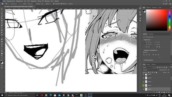
Task: Create a new layer via Layers panel icon
Action: coord(167,92)
